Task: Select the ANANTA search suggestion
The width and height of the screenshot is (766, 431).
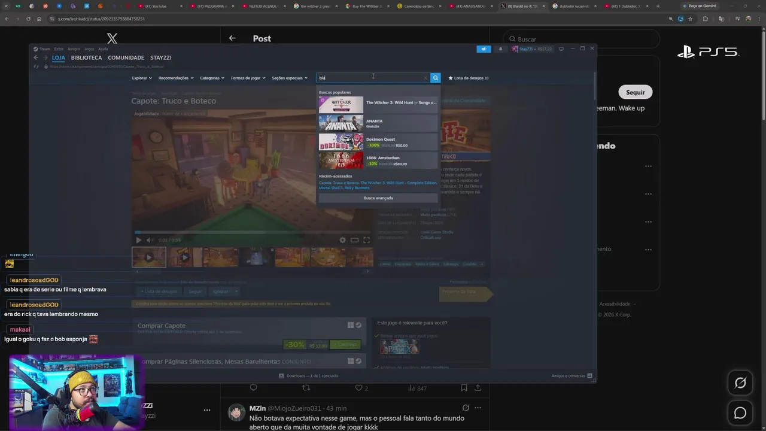Action: [x=378, y=123]
